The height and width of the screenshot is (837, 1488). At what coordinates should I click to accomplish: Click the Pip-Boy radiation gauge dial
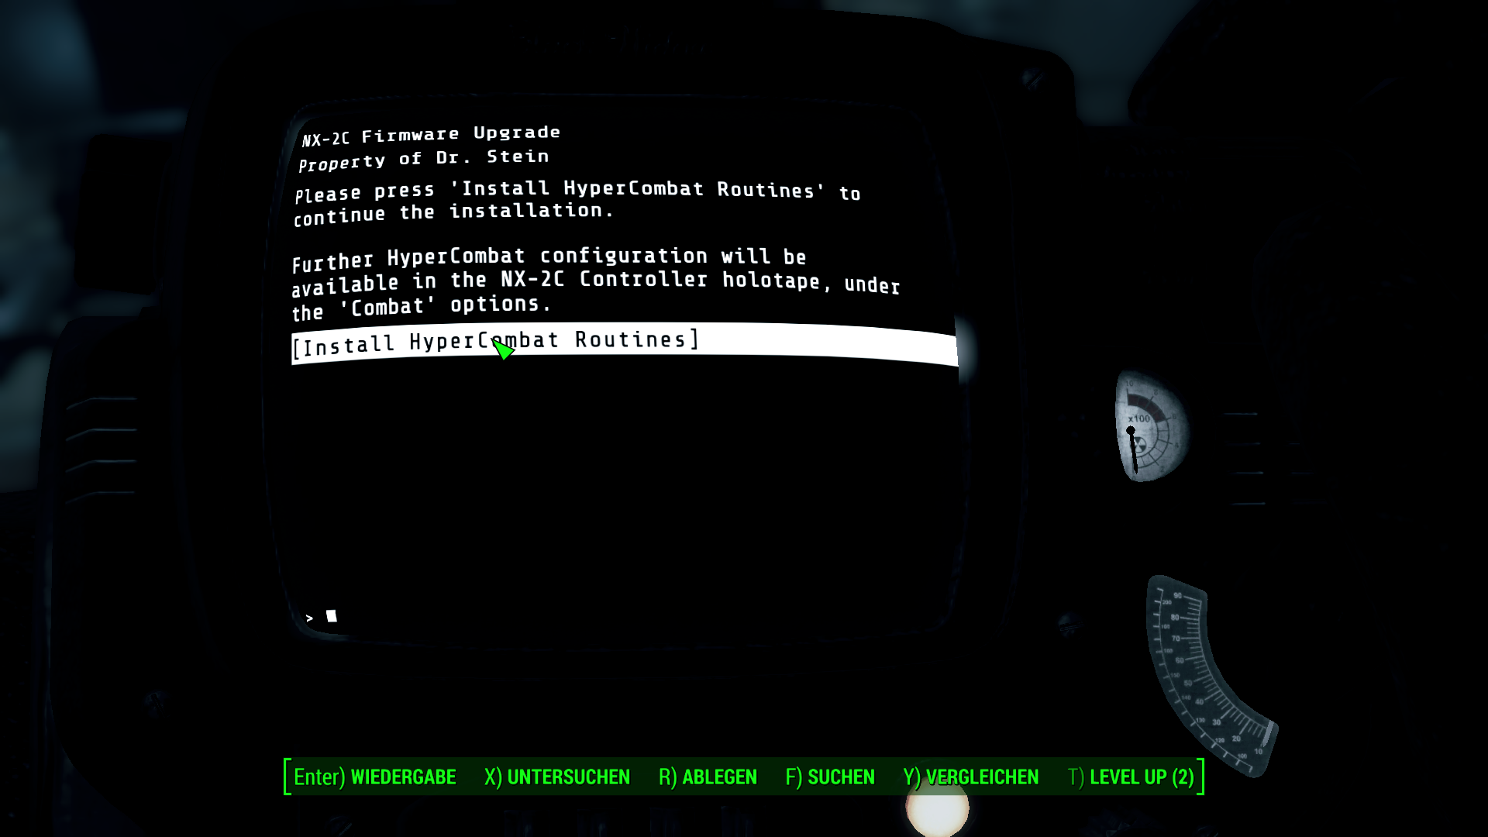click(1152, 426)
